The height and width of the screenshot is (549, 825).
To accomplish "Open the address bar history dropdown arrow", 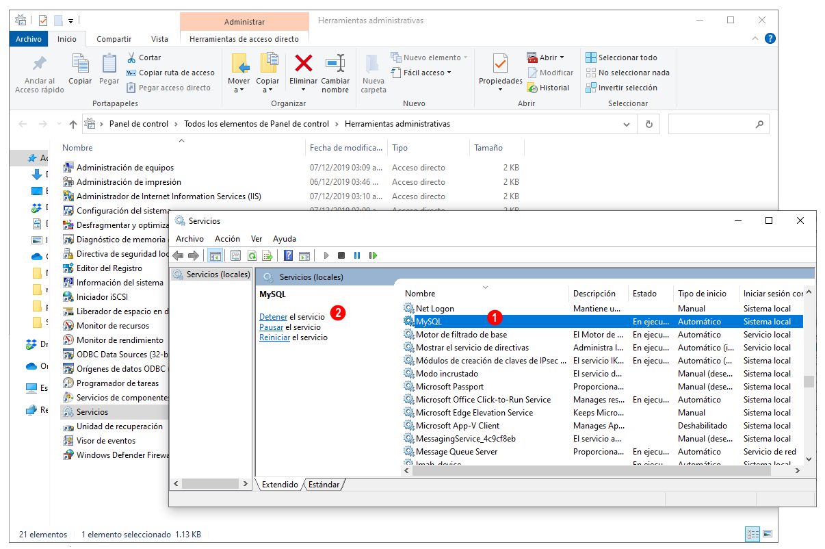I will click(627, 125).
